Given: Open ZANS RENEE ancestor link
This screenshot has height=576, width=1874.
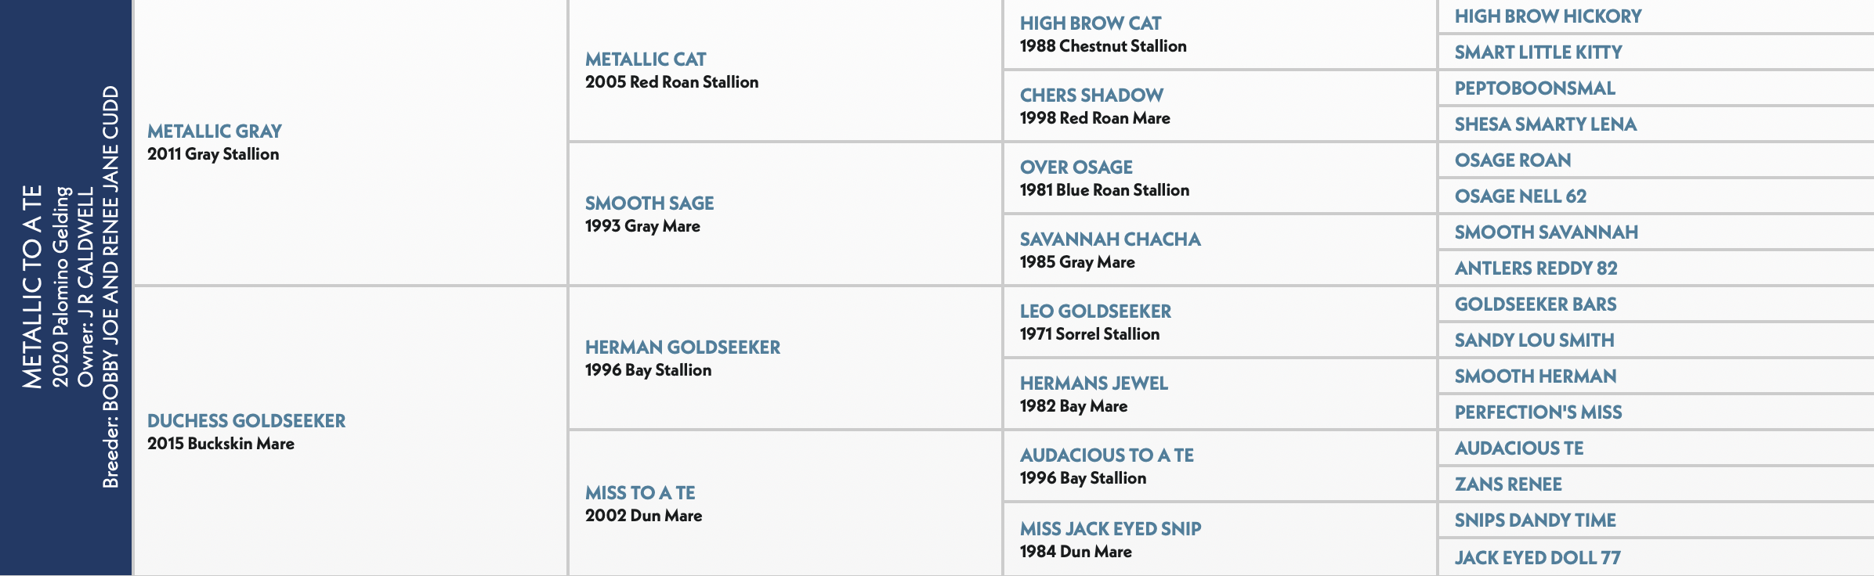Looking at the screenshot, I should click(1508, 484).
